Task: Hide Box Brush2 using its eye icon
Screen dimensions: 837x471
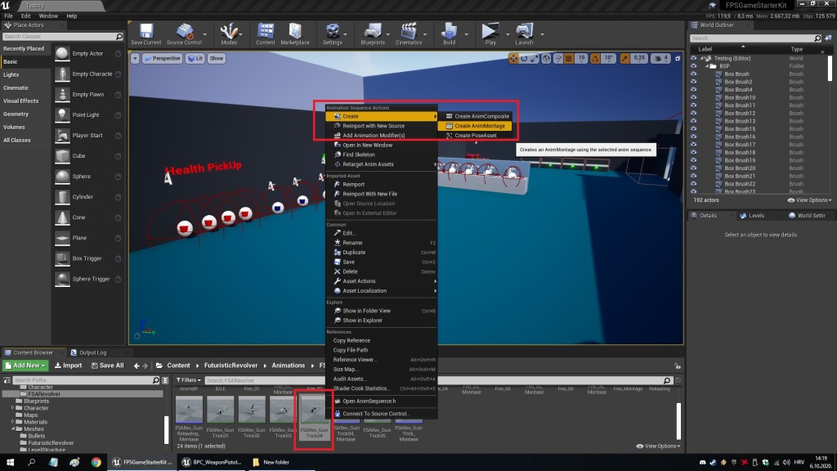Action: 695,82
